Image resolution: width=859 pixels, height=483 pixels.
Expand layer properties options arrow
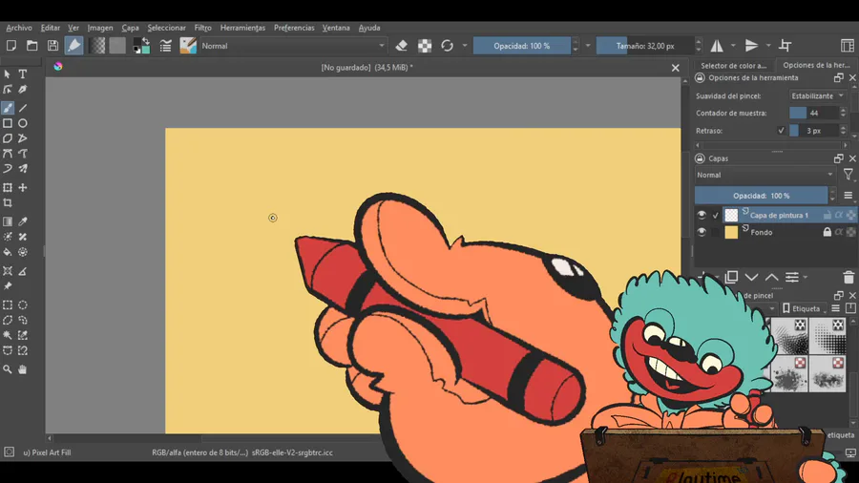point(806,278)
